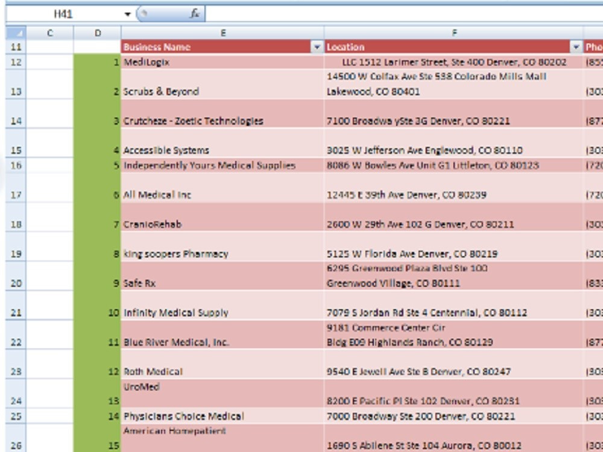Select row 21 header
The width and height of the screenshot is (603, 452).
16,305
